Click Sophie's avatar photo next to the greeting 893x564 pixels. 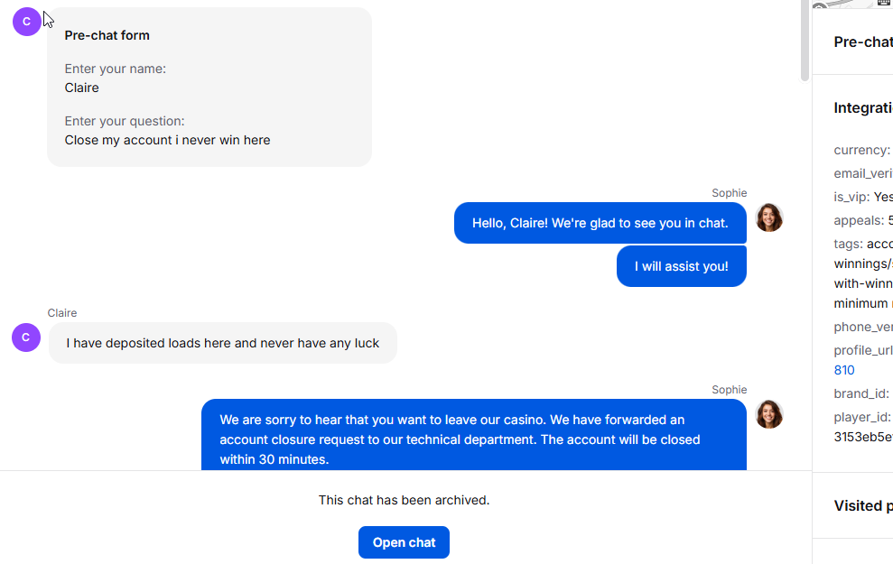769,217
